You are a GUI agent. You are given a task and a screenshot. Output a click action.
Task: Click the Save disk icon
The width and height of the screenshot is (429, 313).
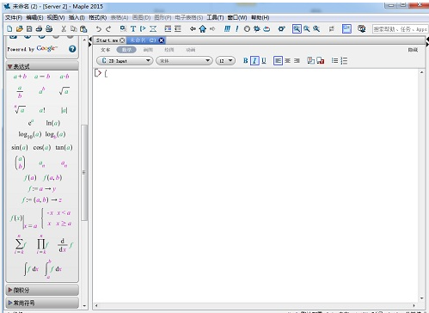tap(29, 28)
